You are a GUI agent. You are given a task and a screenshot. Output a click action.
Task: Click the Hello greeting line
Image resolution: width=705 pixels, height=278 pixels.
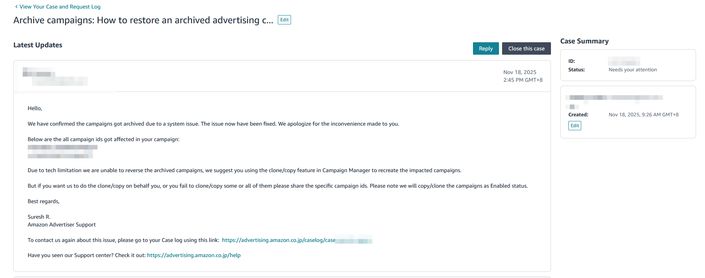pyautogui.click(x=35, y=108)
